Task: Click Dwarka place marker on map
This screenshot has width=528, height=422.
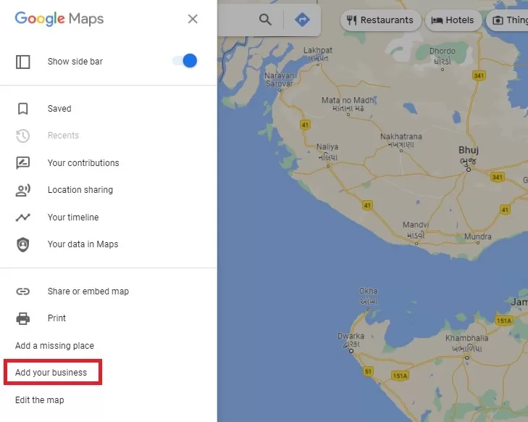Action: tap(351, 351)
